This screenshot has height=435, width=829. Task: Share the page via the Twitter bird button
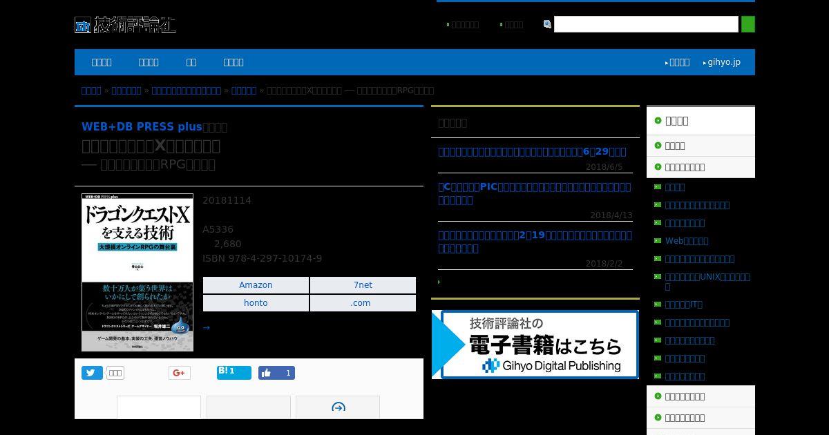92,373
